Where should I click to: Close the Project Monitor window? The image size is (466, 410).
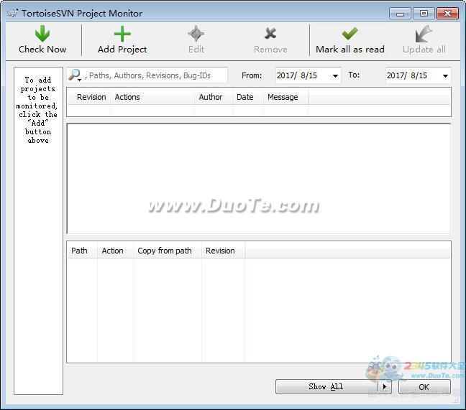click(447, 14)
